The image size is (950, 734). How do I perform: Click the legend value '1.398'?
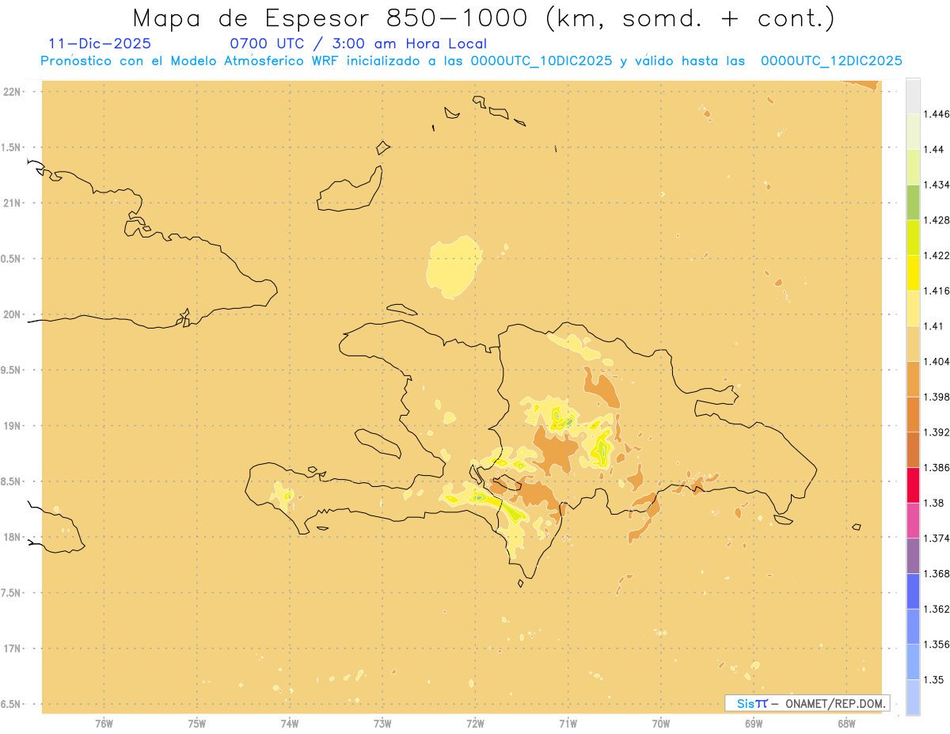pyautogui.click(x=936, y=397)
